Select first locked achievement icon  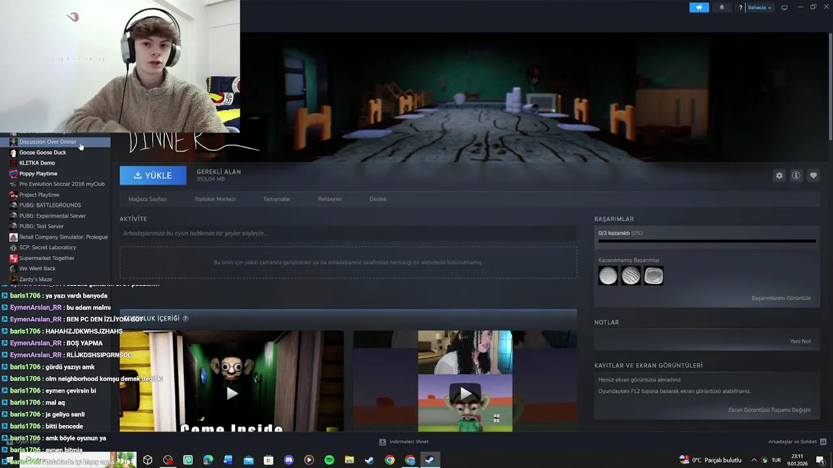click(x=608, y=276)
